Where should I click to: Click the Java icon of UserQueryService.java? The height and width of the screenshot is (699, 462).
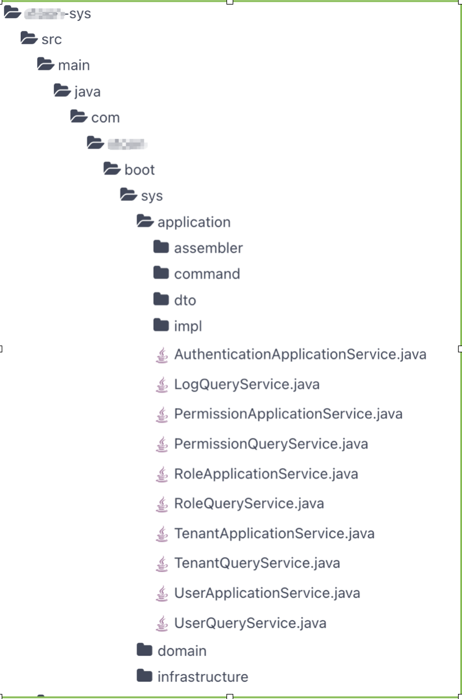[x=162, y=623]
